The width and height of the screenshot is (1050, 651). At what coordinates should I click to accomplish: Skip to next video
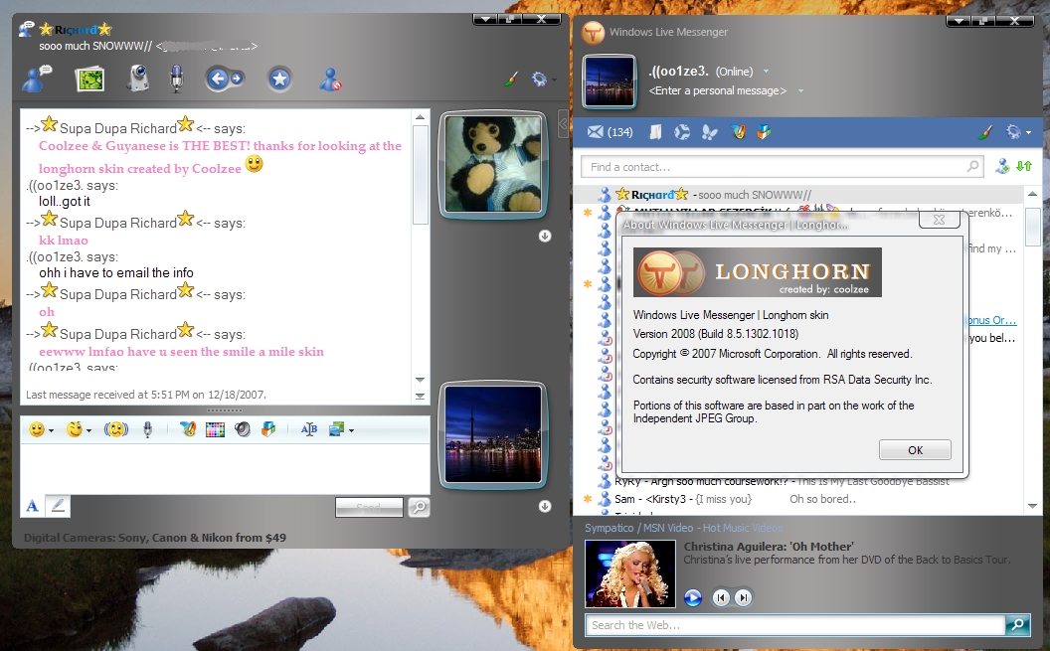743,597
